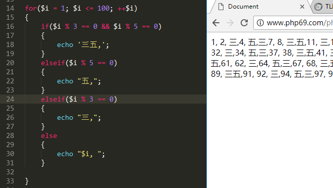Reload the page with the refresh icon

244,23
